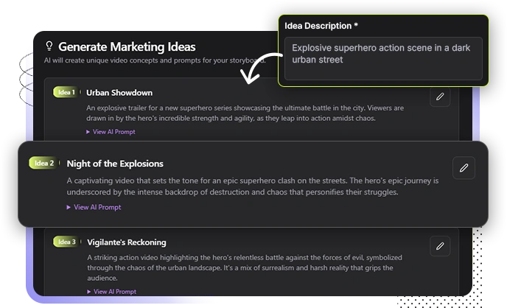Select the Idea 2 badge label
This screenshot has height=308, width=507.
click(x=43, y=163)
